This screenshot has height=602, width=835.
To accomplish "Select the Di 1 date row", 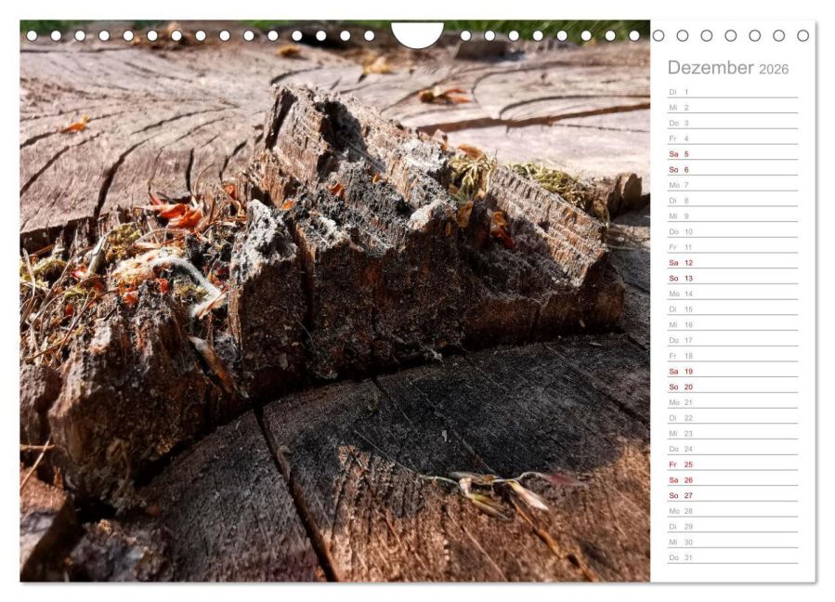I will (733, 92).
